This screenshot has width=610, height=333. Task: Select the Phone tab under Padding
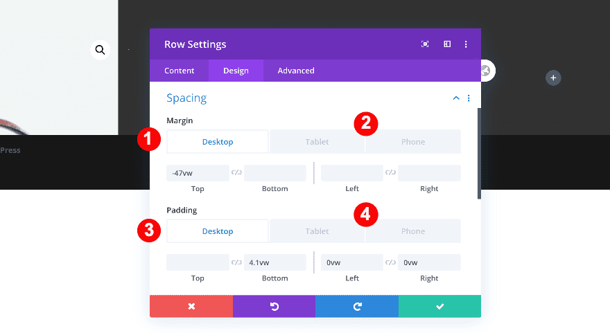point(412,231)
